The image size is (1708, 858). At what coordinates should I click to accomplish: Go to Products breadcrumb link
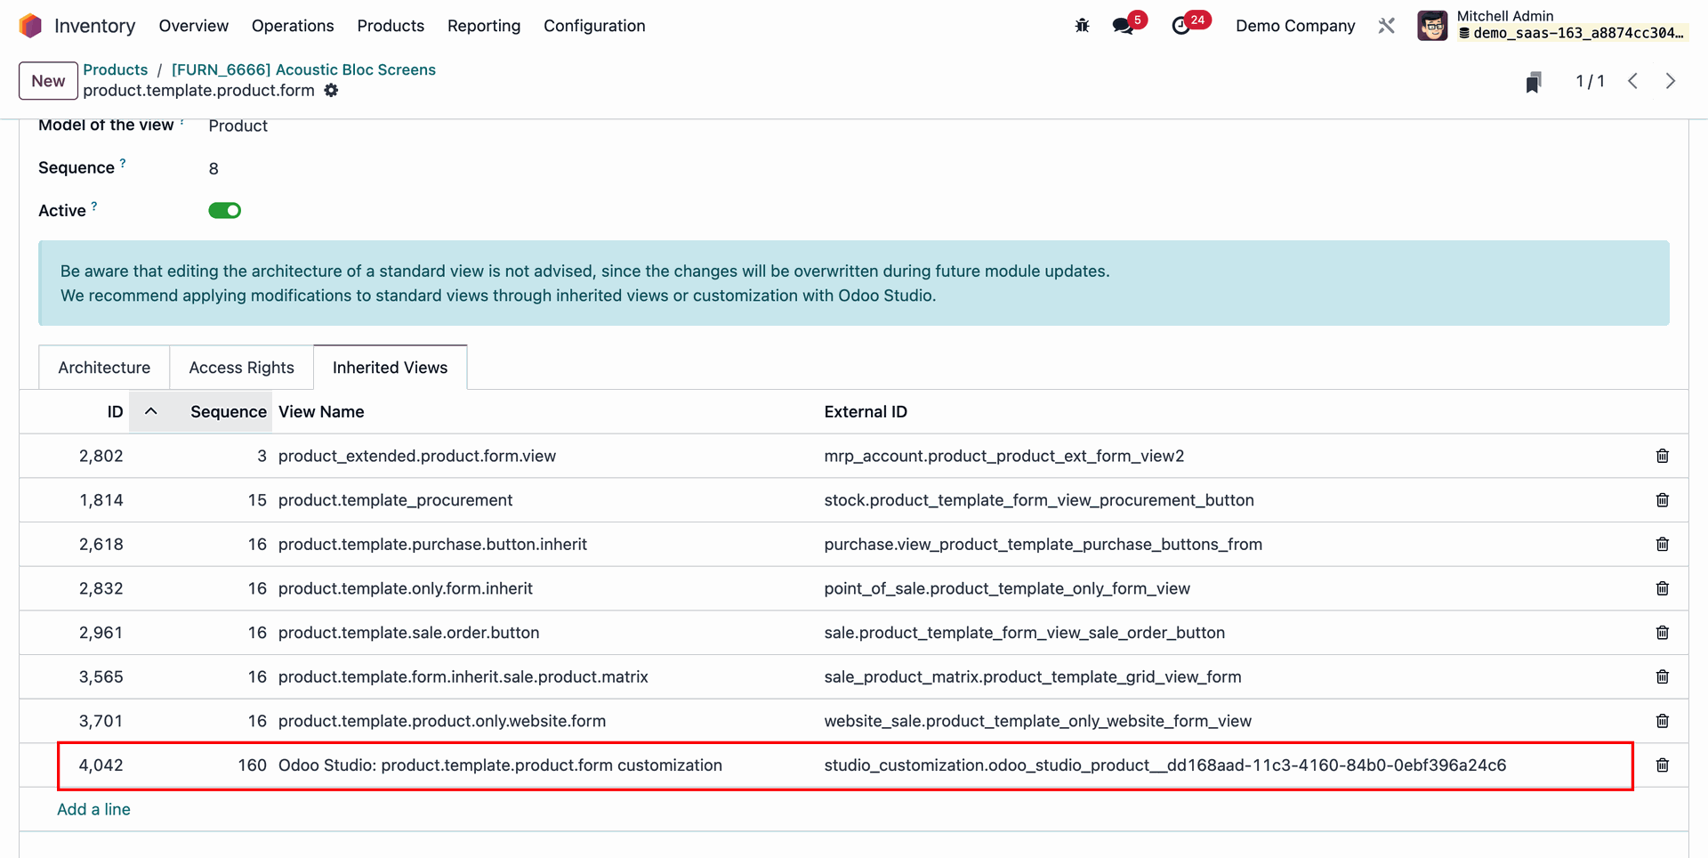116,69
